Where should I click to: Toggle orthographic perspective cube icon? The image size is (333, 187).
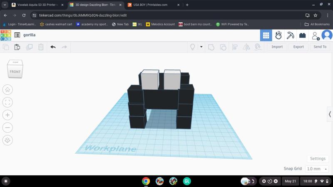click(x=7, y=140)
